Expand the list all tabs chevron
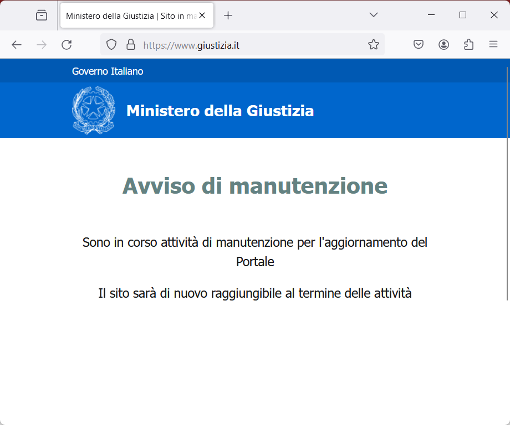Viewport: 510px width, 425px height. [374, 15]
